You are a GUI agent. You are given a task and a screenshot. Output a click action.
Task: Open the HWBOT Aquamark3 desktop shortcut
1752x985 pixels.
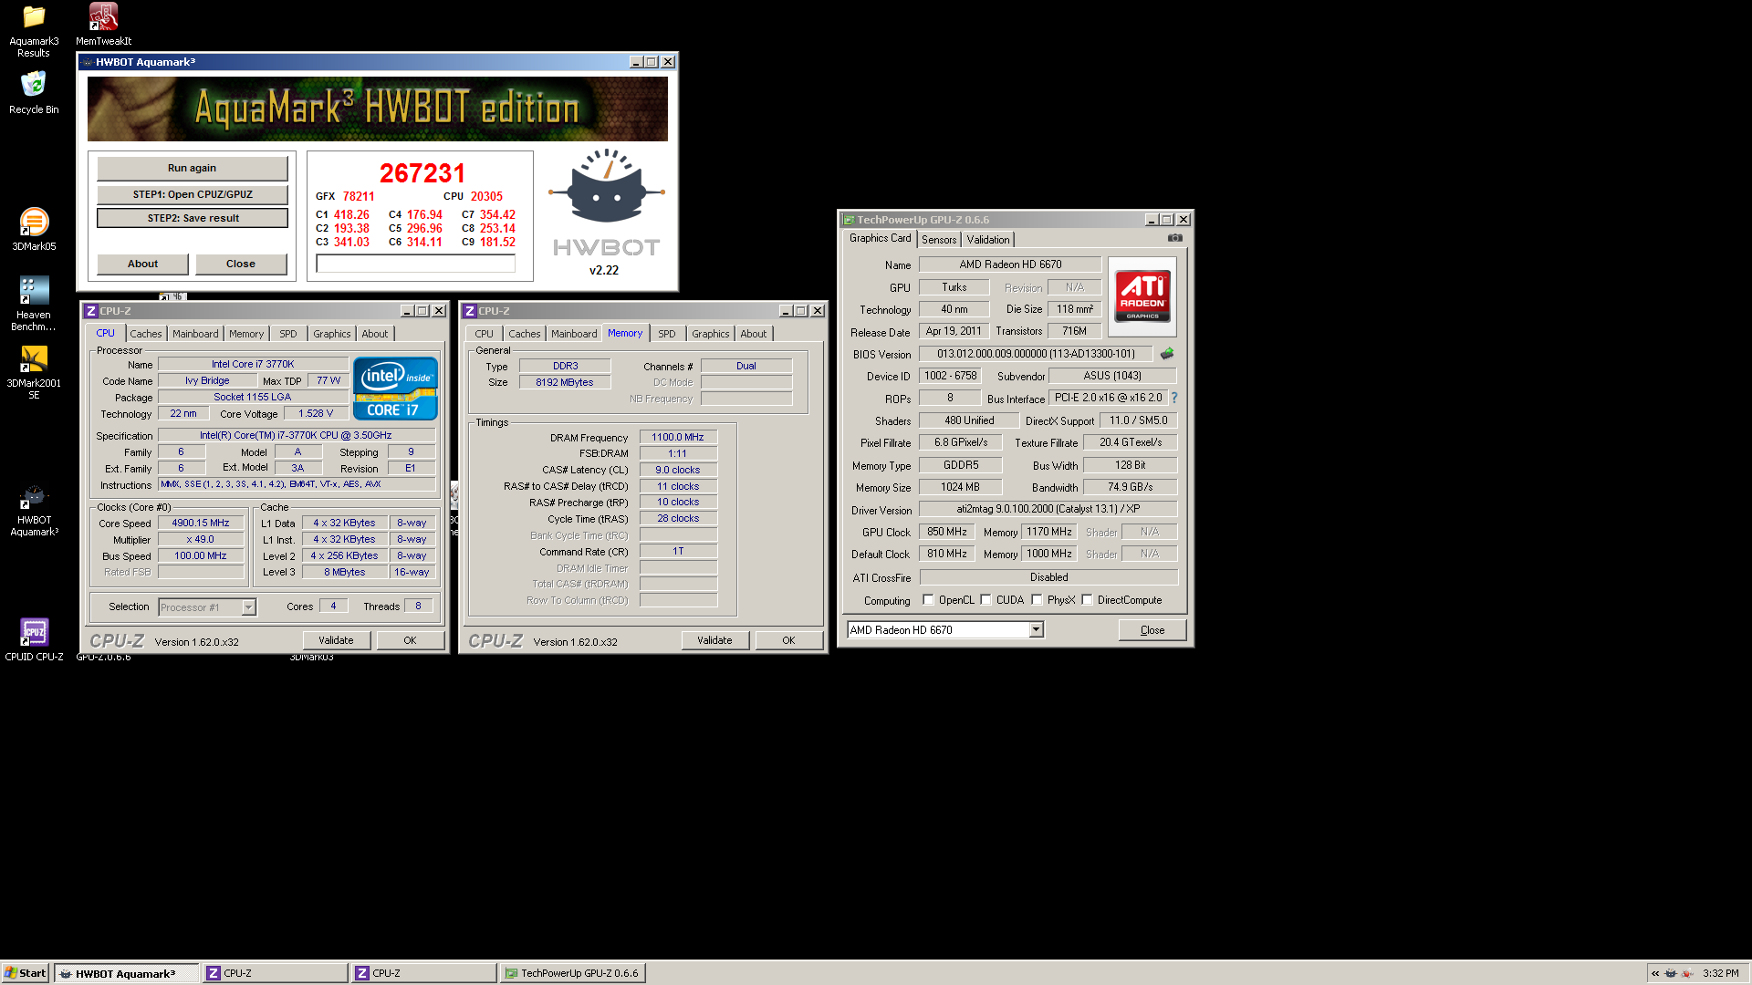click(x=34, y=511)
